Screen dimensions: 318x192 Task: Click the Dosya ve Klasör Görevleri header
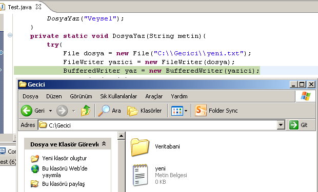point(68,144)
